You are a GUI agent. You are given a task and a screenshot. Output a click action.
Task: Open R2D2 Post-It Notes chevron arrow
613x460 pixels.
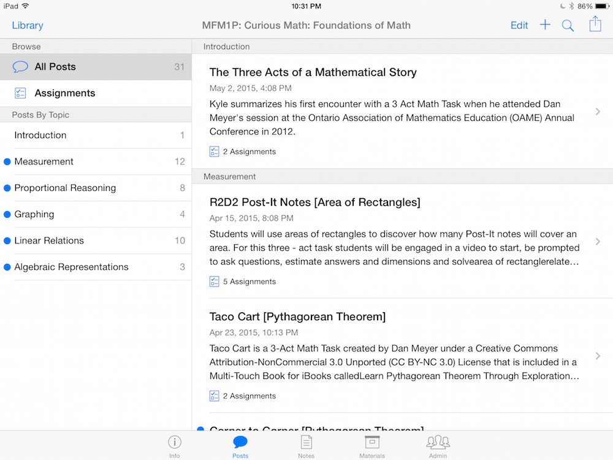pos(598,242)
